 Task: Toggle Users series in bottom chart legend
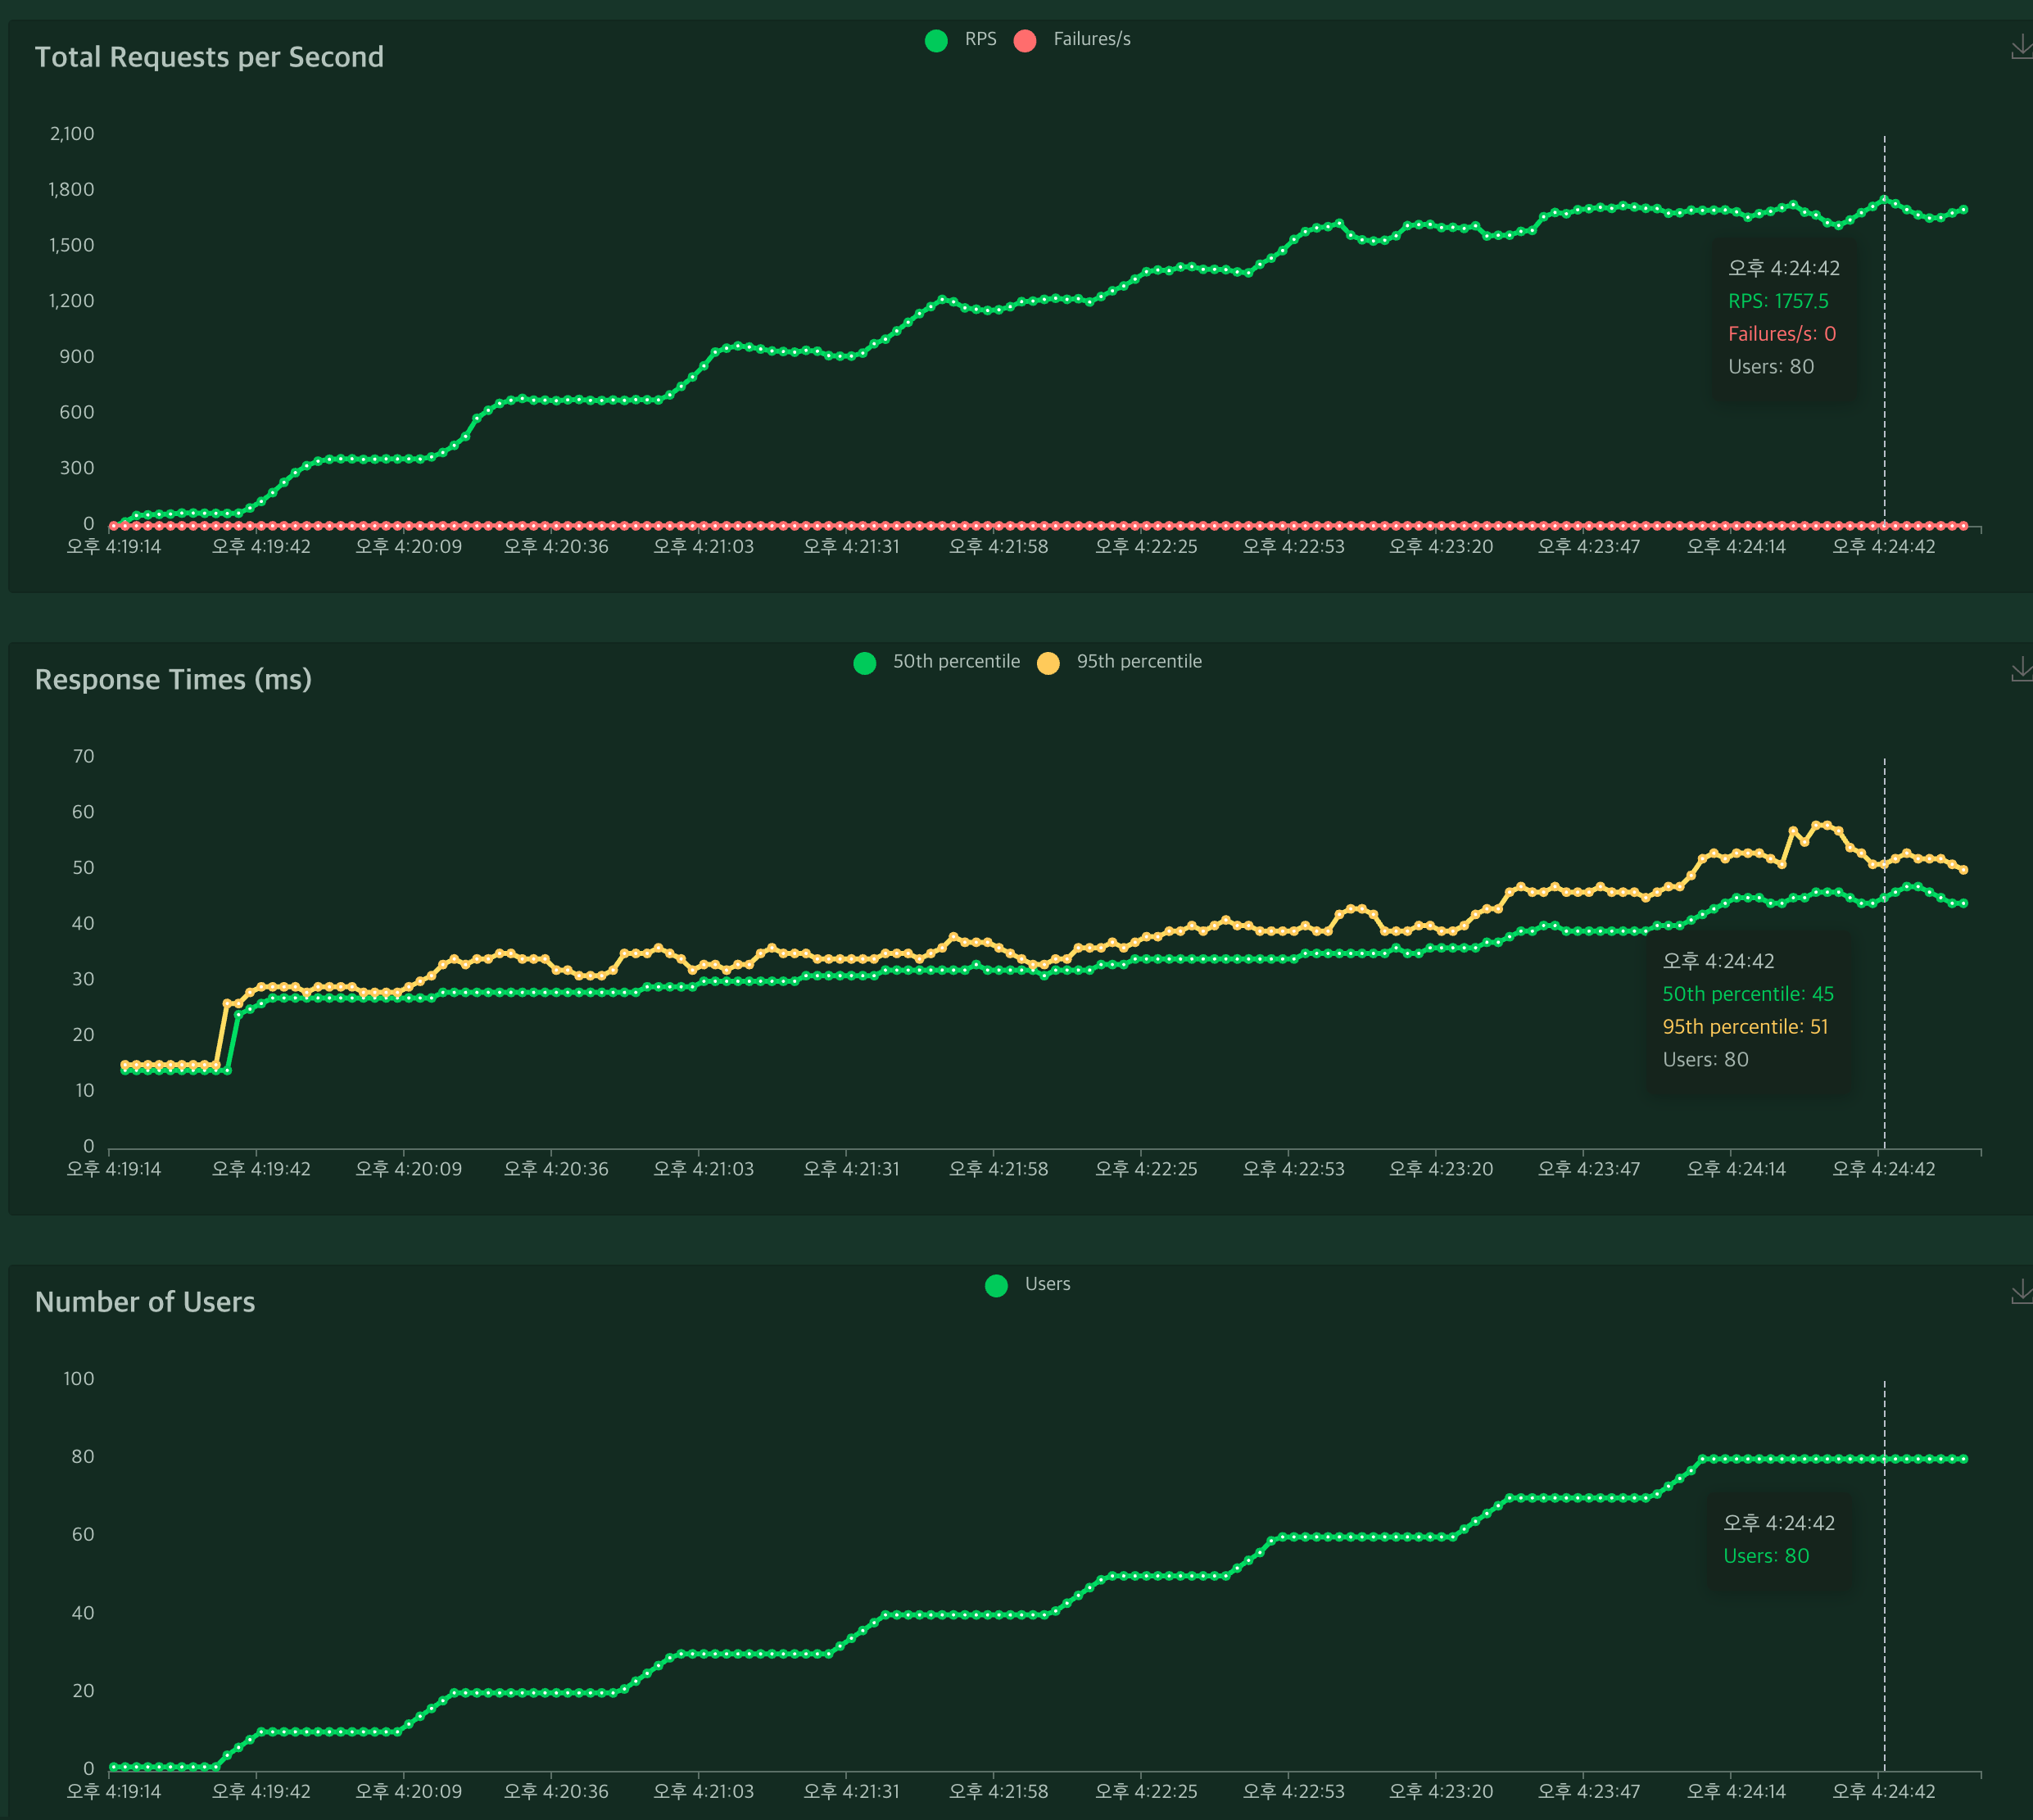click(1047, 1284)
